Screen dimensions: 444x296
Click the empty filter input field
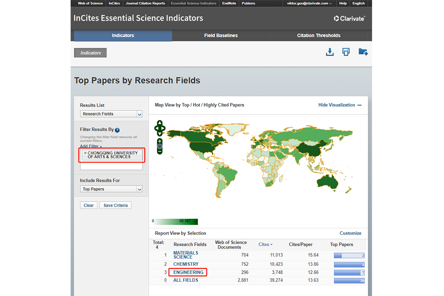coord(111,166)
